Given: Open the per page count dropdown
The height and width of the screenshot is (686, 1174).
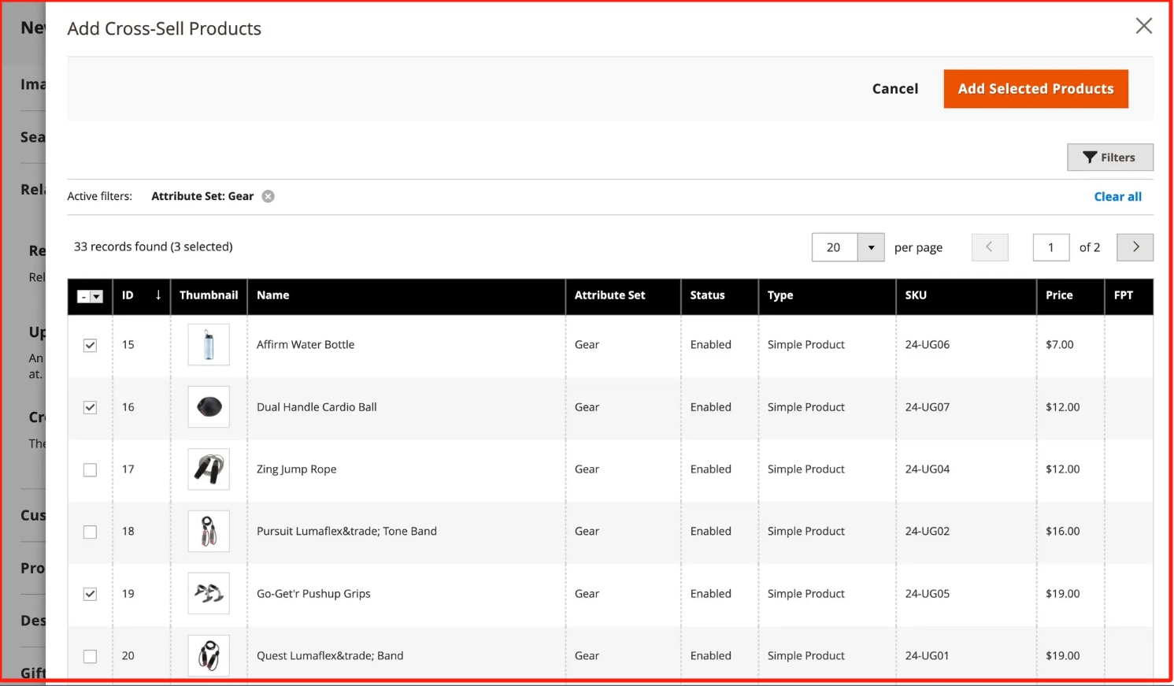Looking at the screenshot, I should 870,247.
